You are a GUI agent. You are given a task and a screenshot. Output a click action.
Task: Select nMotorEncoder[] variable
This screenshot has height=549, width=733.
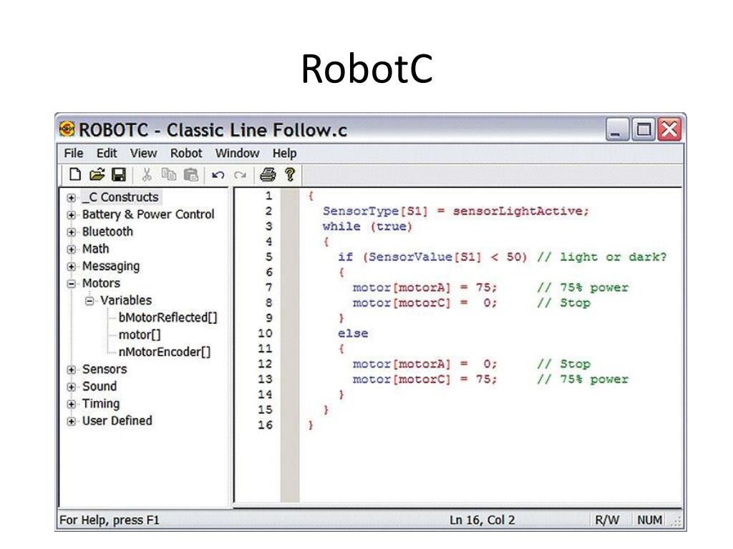pos(165,352)
